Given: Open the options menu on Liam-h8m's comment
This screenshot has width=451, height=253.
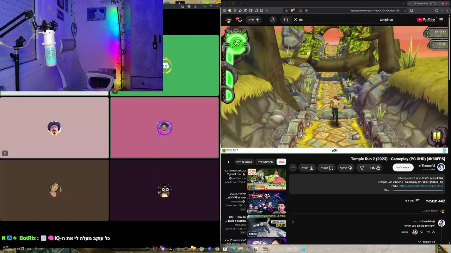Looking at the screenshot, I should [x=293, y=221].
